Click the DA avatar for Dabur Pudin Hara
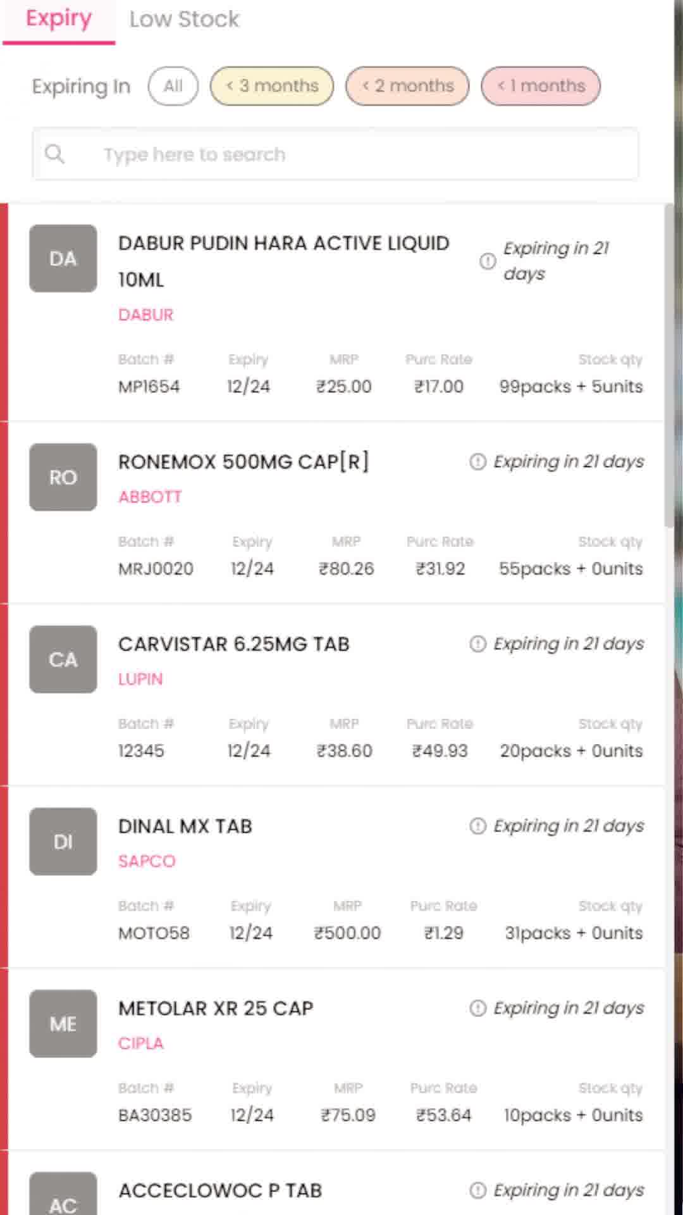The height and width of the screenshot is (1215, 683). click(63, 258)
